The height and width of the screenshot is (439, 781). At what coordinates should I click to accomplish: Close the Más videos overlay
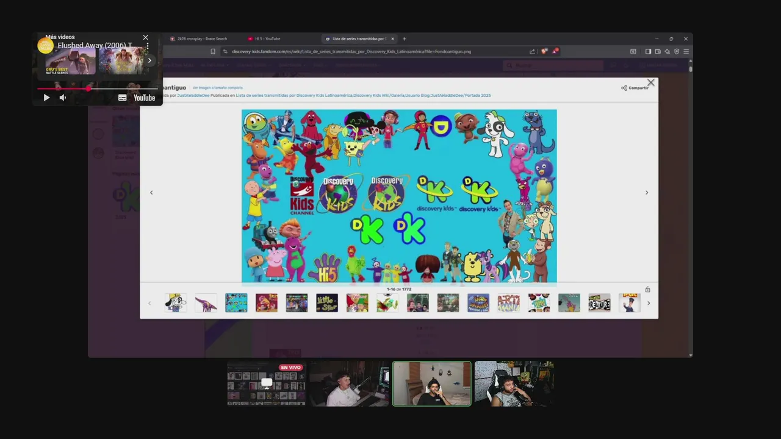click(x=145, y=37)
